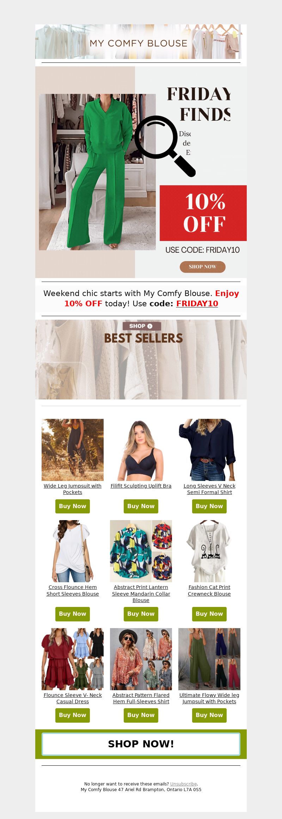Click the magnifying glass icon in banner

[165, 146]
